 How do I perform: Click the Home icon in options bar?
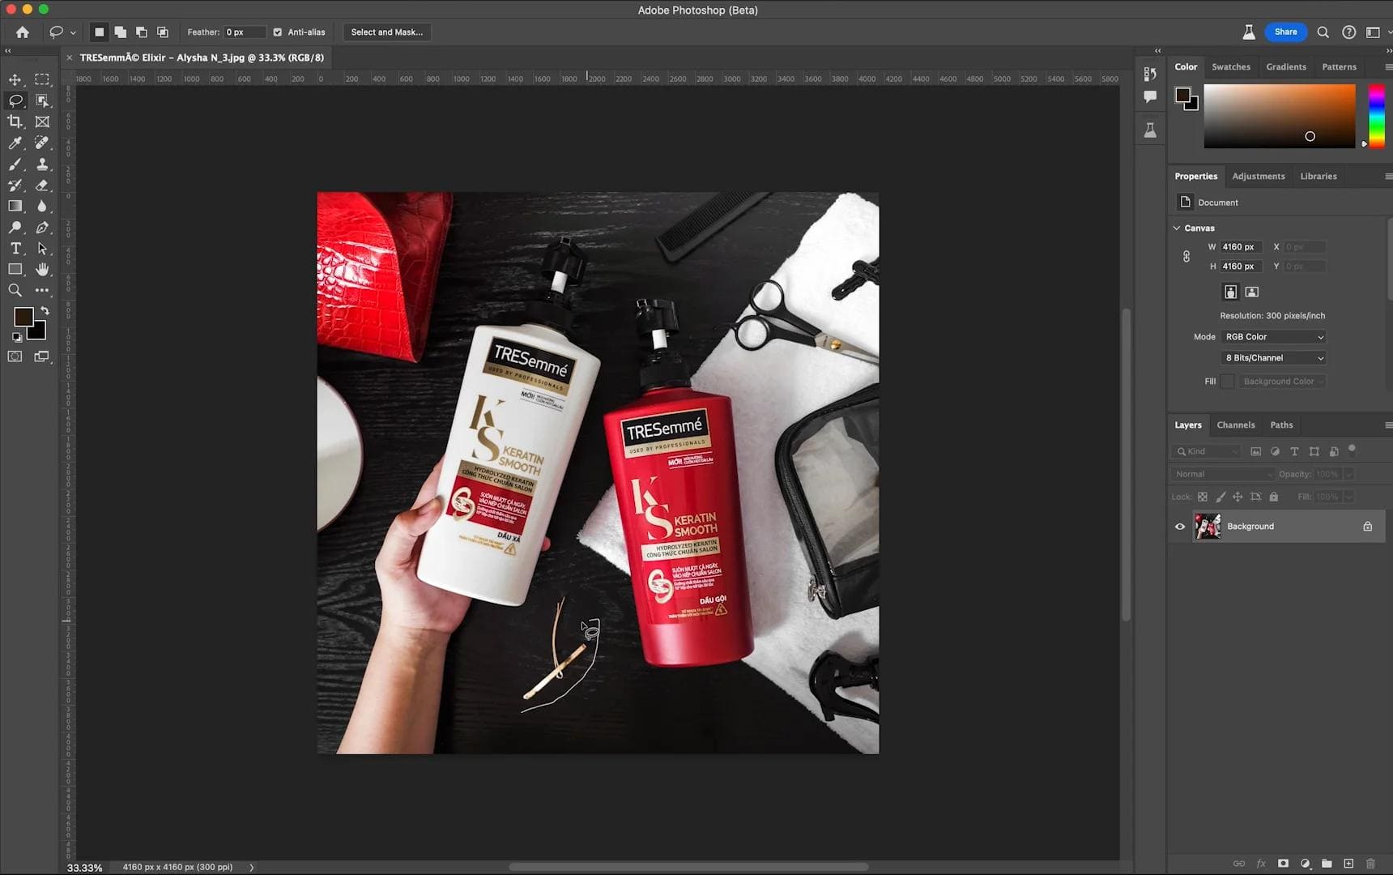click(23, 32)
